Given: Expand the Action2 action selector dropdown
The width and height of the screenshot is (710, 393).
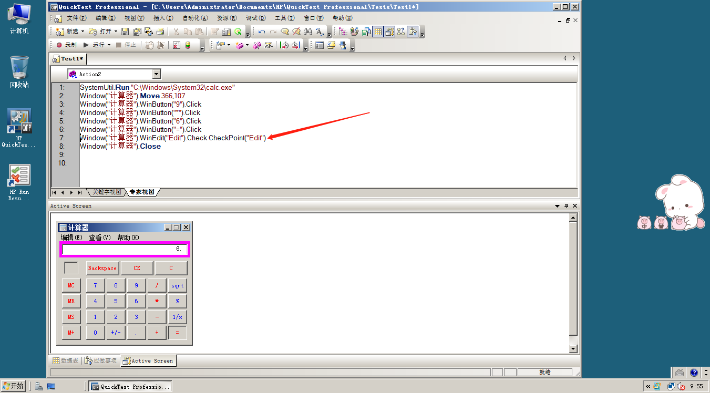Looking at the screenshot, I should [x=156, y=74].
